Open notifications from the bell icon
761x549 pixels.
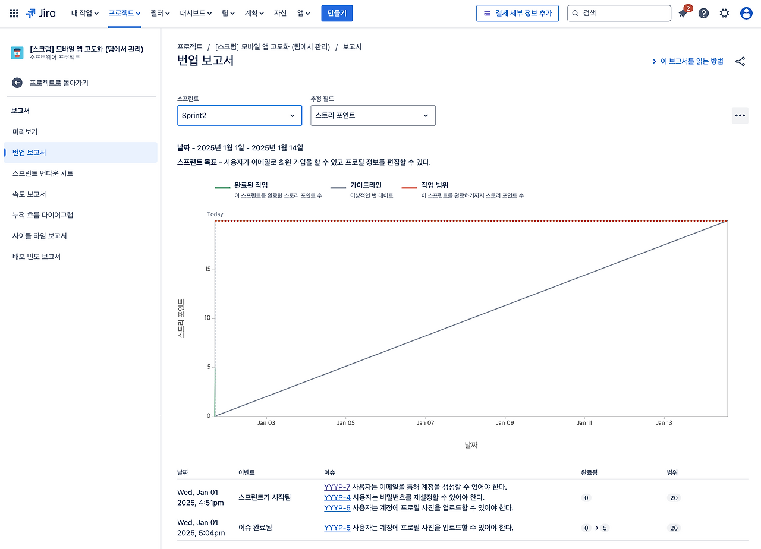[x=683, y=13]
